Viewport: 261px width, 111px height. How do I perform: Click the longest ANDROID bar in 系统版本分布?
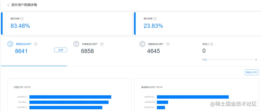pyautogui.click(x=193, y=97)
